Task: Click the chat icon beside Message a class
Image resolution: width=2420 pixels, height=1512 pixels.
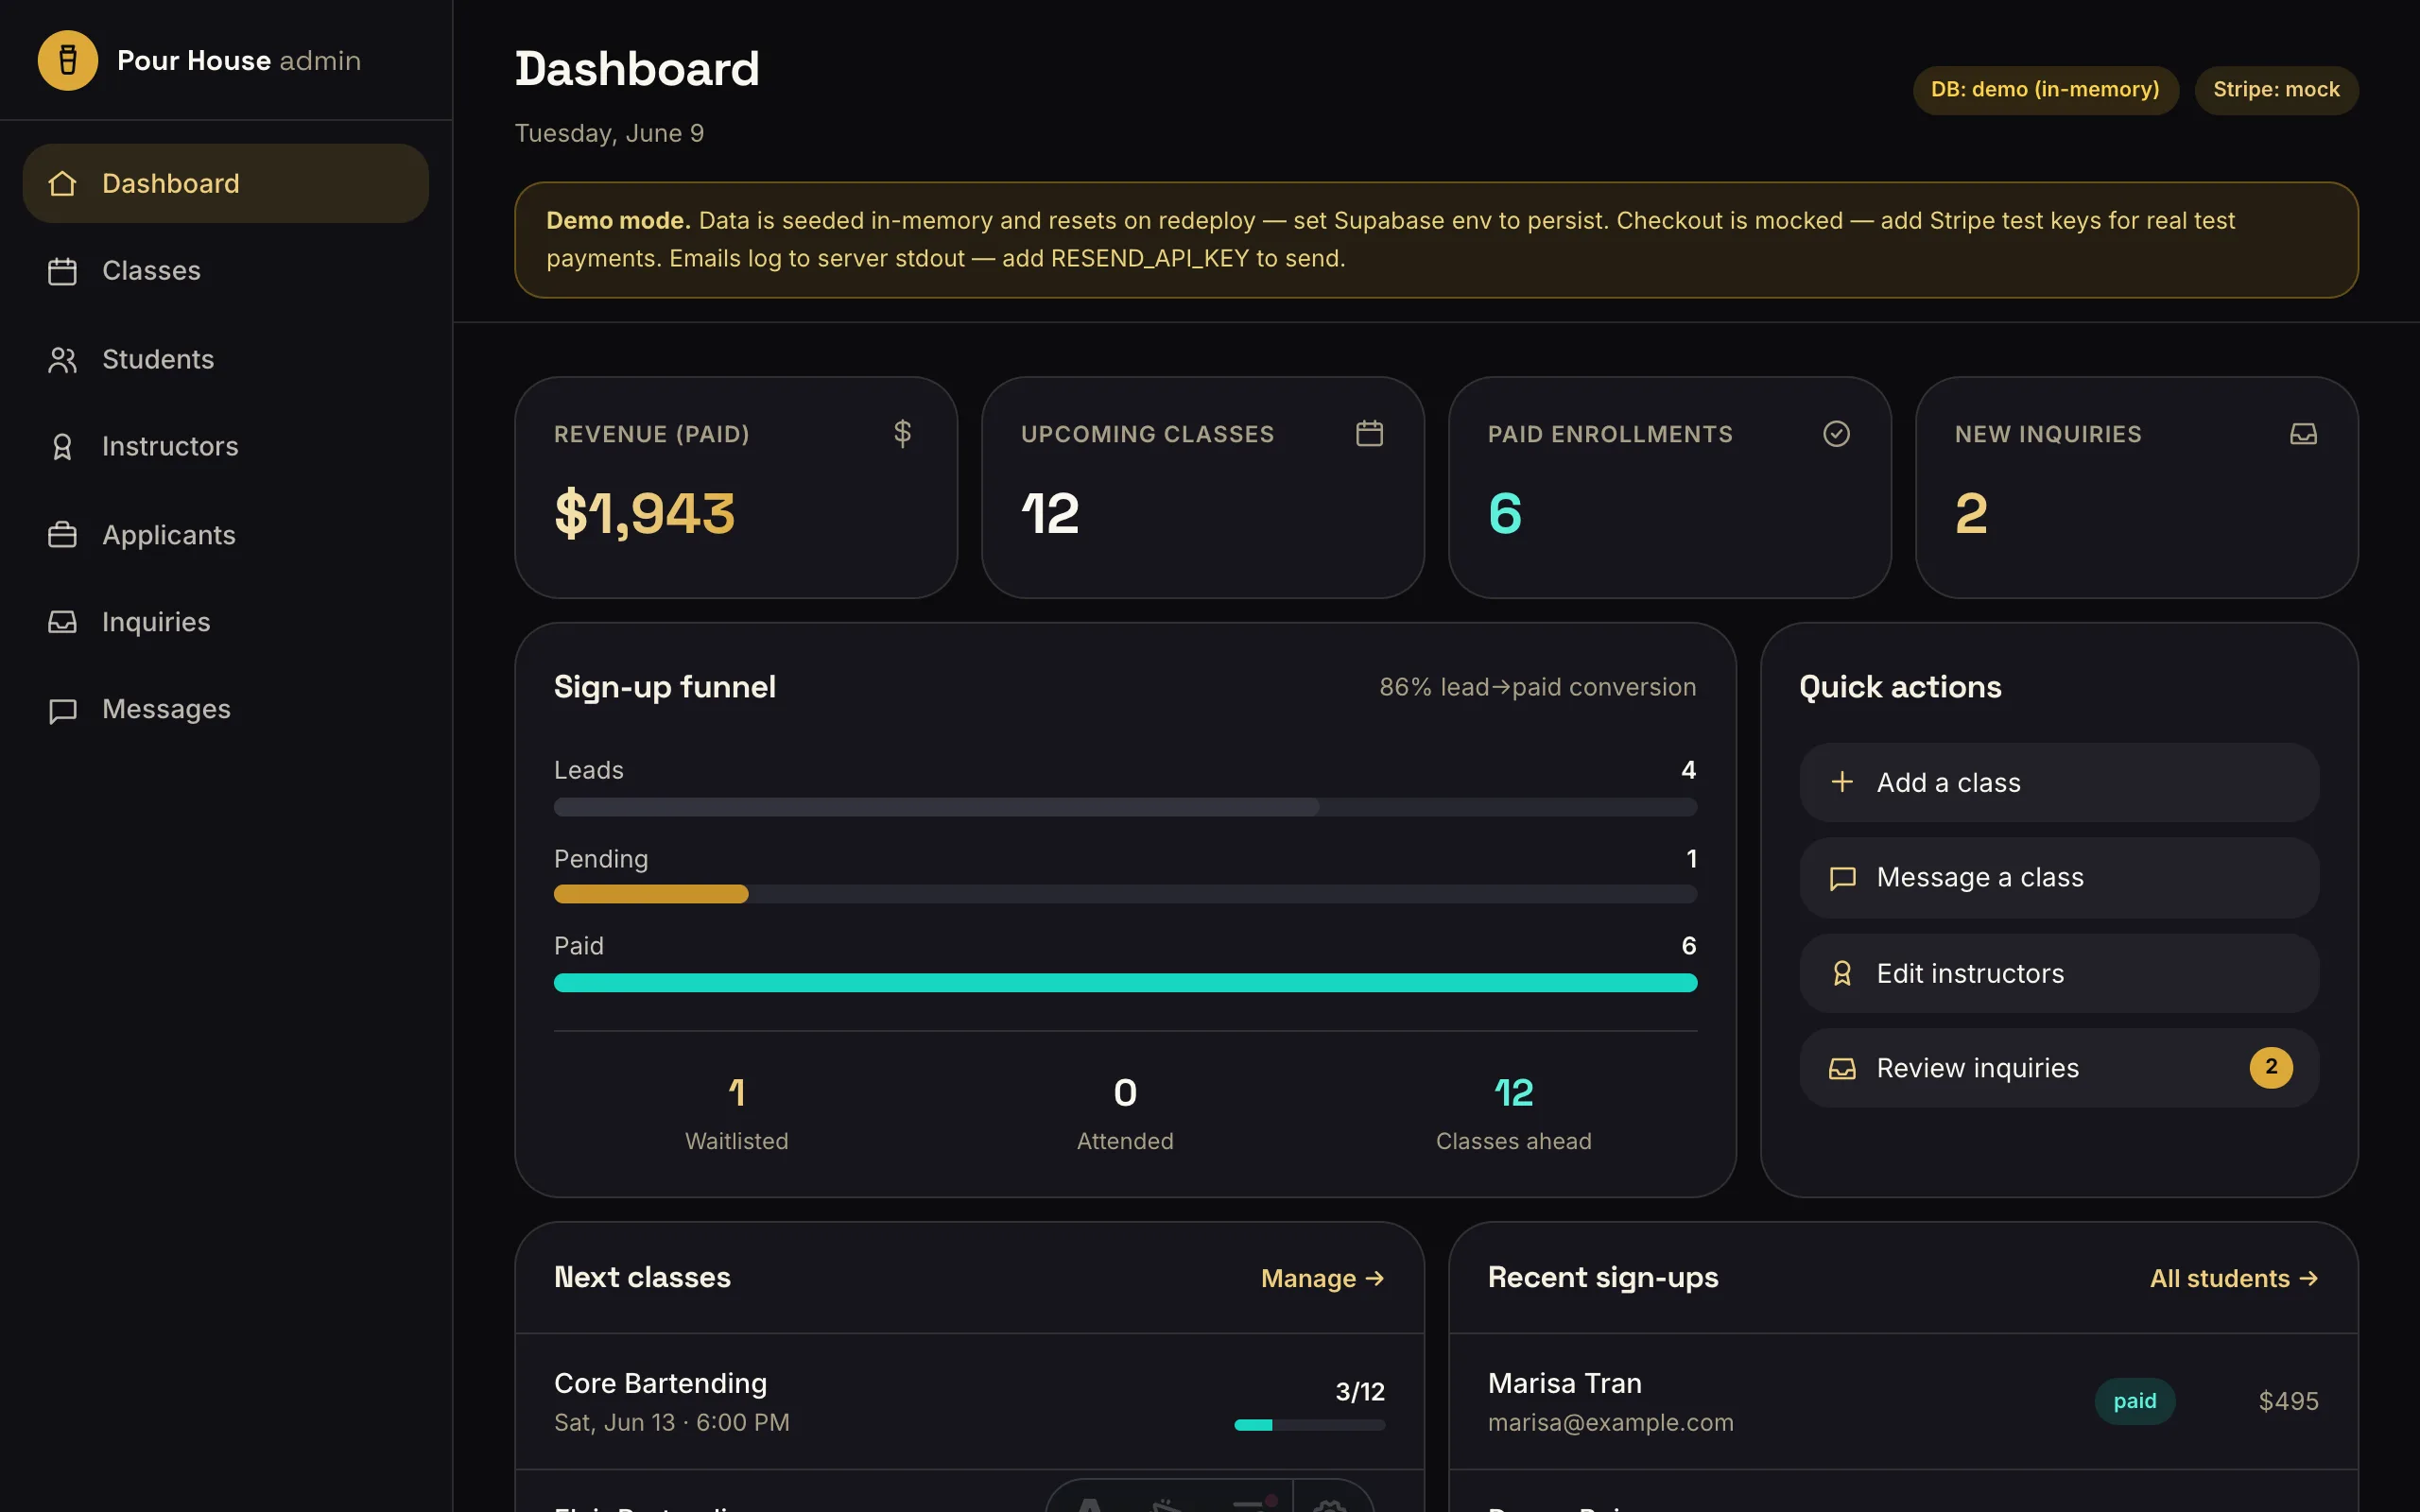Action: click(1842, 878)
